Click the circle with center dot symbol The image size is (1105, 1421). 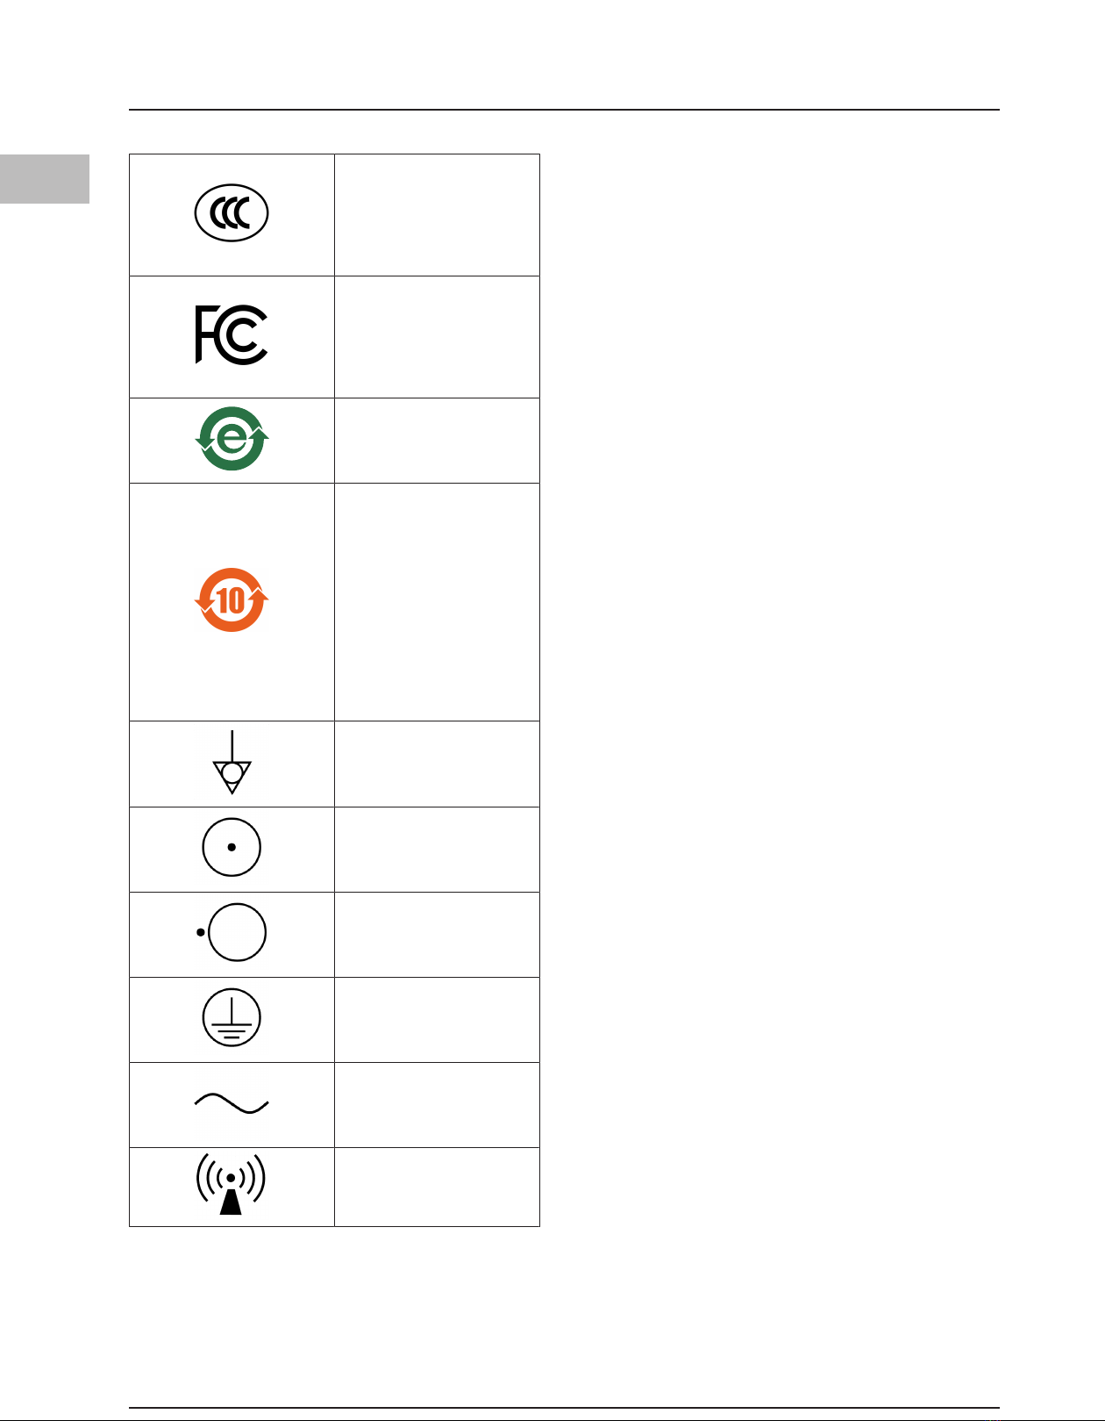(232, 847)
